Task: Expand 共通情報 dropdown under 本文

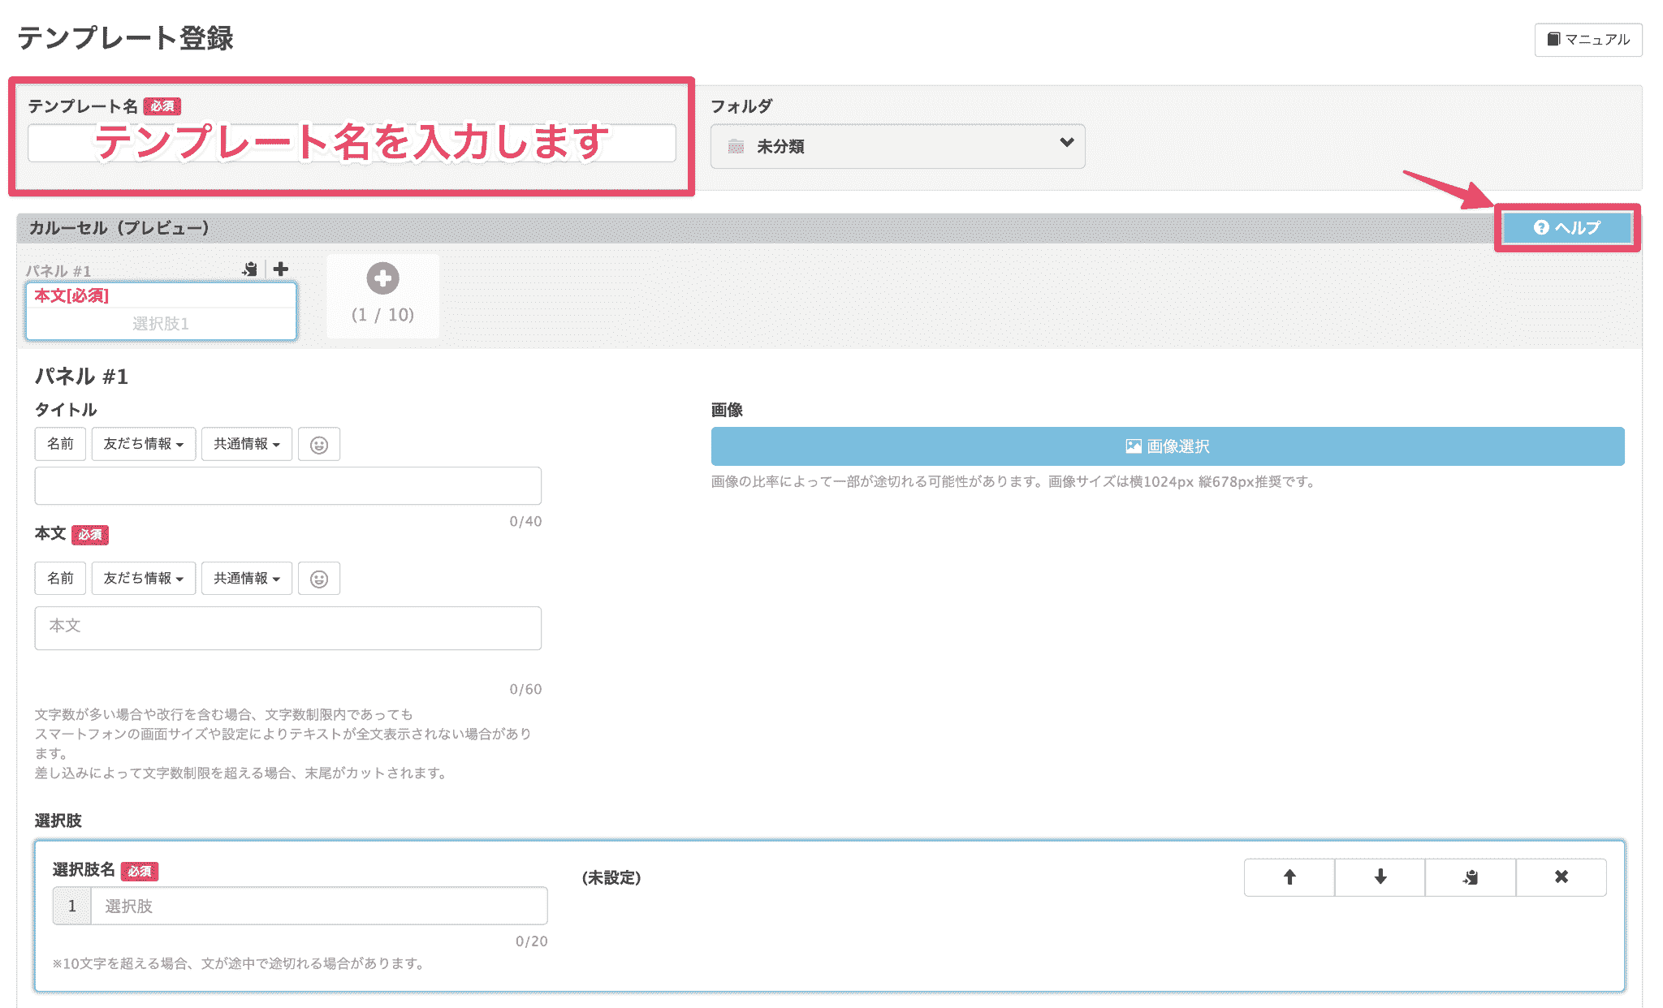Action: [x=246, y=579]
